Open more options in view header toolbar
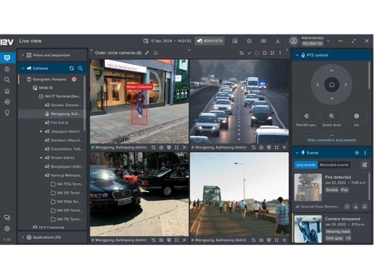Image resolution: width=374 pixels, height=280 pixels. pyautogui.click(x=280, y=53)
